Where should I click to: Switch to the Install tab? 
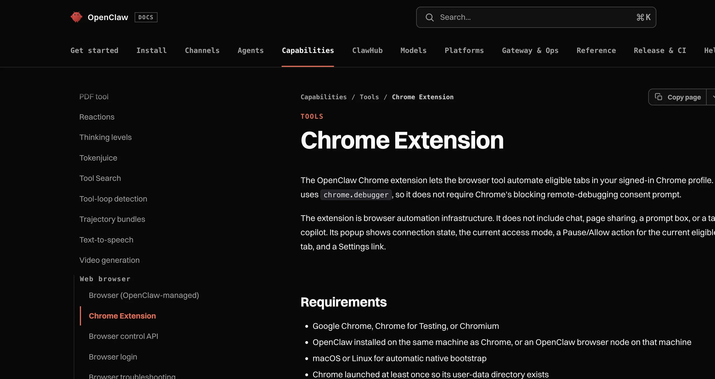[151, 50]
